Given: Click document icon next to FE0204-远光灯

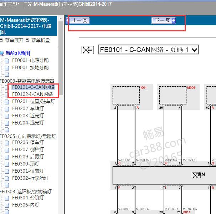Looking at the screenshot, I should [x=7, y=123].
